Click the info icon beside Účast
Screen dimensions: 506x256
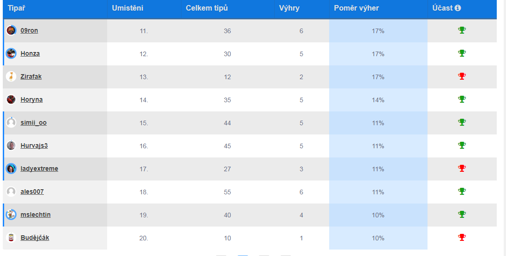click(x=458, y=8)
